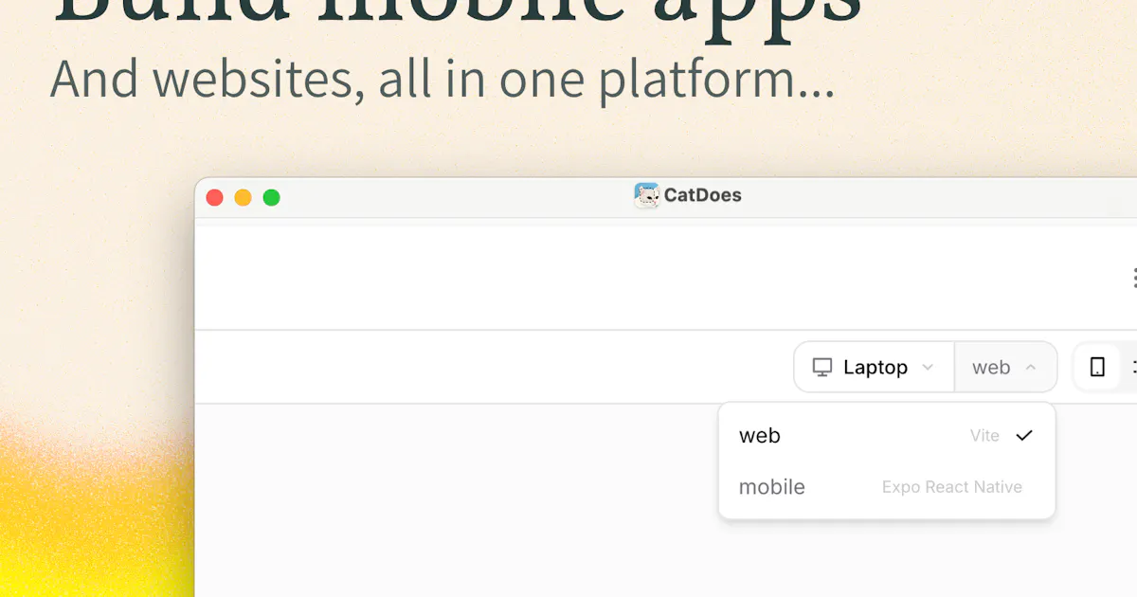The image size is (1137, 597).
Task: Minimize the CatDoes window with yellow button
Action: (x=243, y=197)
